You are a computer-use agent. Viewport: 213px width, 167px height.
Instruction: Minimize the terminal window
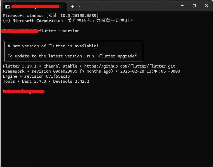tap(182, 6)
